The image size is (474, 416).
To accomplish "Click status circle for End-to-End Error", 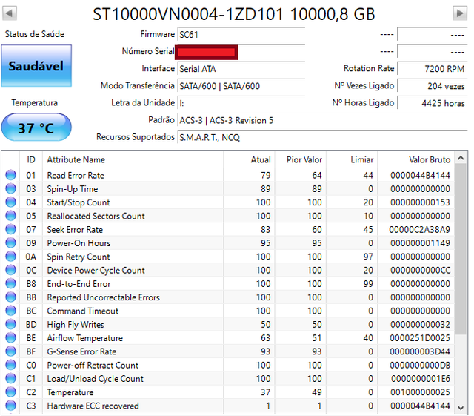I will point(10,283).
